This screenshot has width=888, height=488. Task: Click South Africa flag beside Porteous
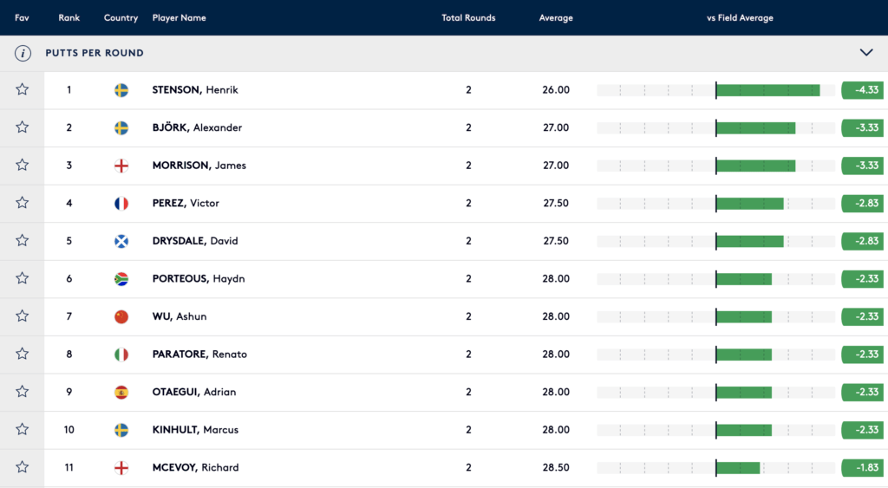coord(121,279)
